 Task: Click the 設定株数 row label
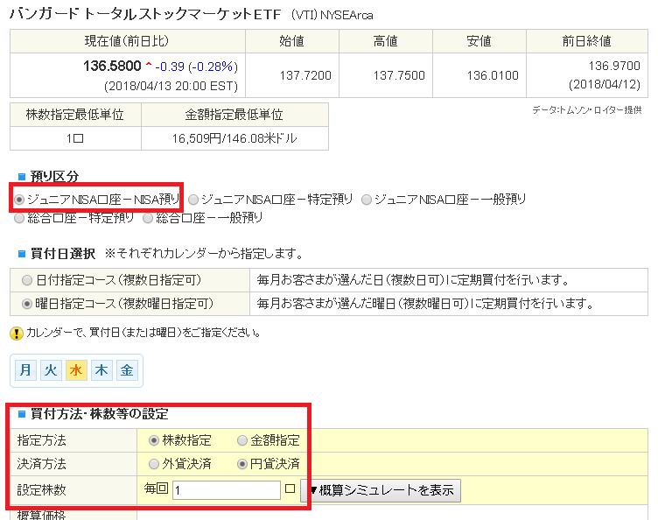pos(41,489)
